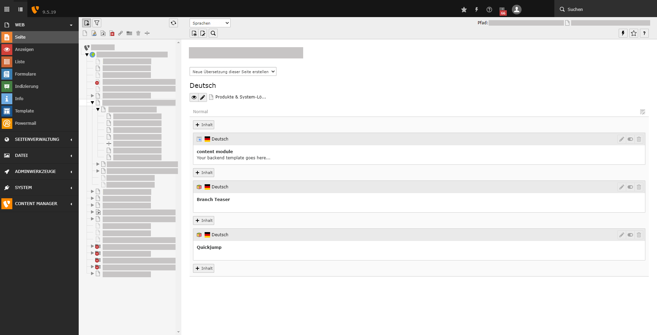Open the clear cache lightning icon
The height and width of the screenshot is (335, 657).
tap(477, 10)
